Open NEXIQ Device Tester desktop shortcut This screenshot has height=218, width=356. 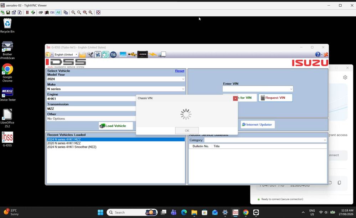(x=7, y=94)
